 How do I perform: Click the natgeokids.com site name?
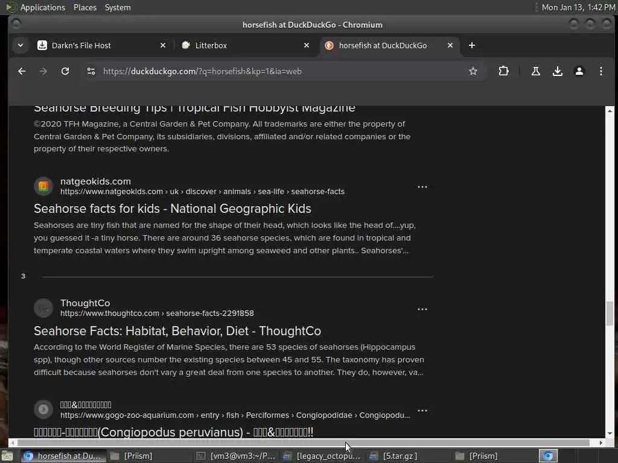pos(95,181)
